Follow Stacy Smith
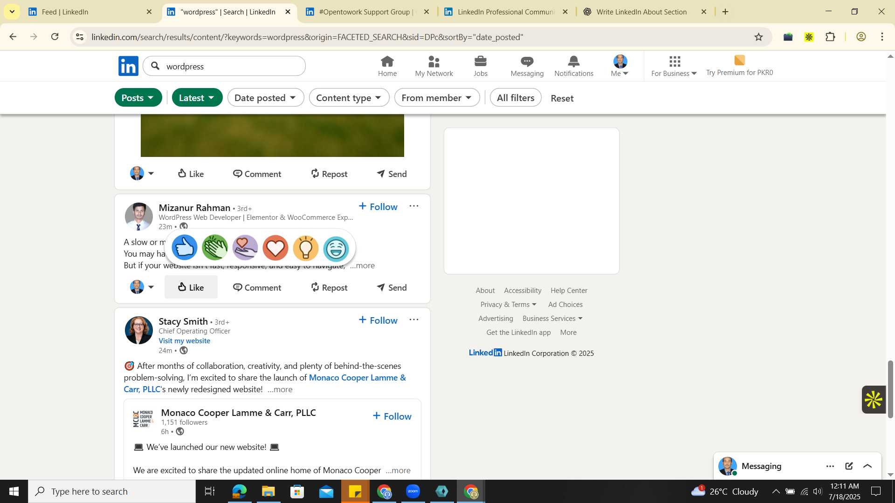Image resolution: width=895 pixels, height=503 pixels. point(378,320)
